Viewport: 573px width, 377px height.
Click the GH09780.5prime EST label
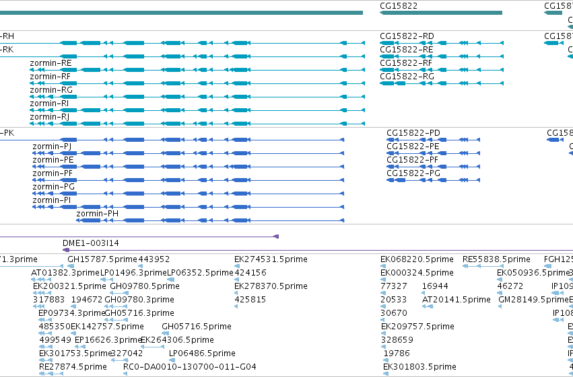point(145,286)
